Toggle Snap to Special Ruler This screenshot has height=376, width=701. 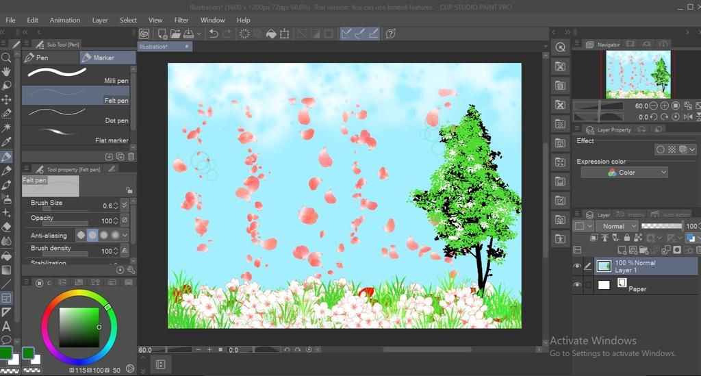tap(360, 34)
